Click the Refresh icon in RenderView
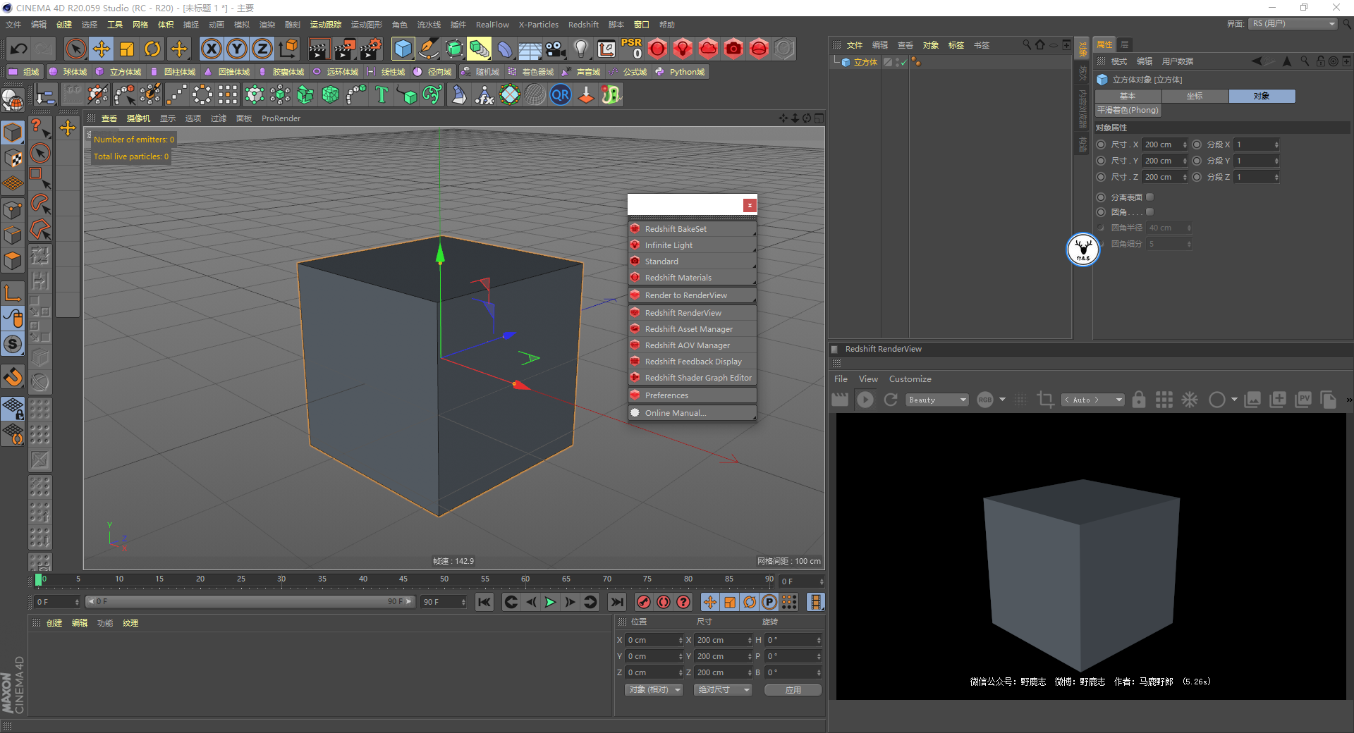 pyautogui.click(x=891, y=400)
